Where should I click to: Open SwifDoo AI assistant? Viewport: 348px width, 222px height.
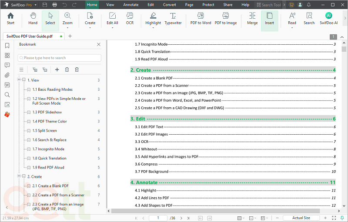[x=328, y=18]
